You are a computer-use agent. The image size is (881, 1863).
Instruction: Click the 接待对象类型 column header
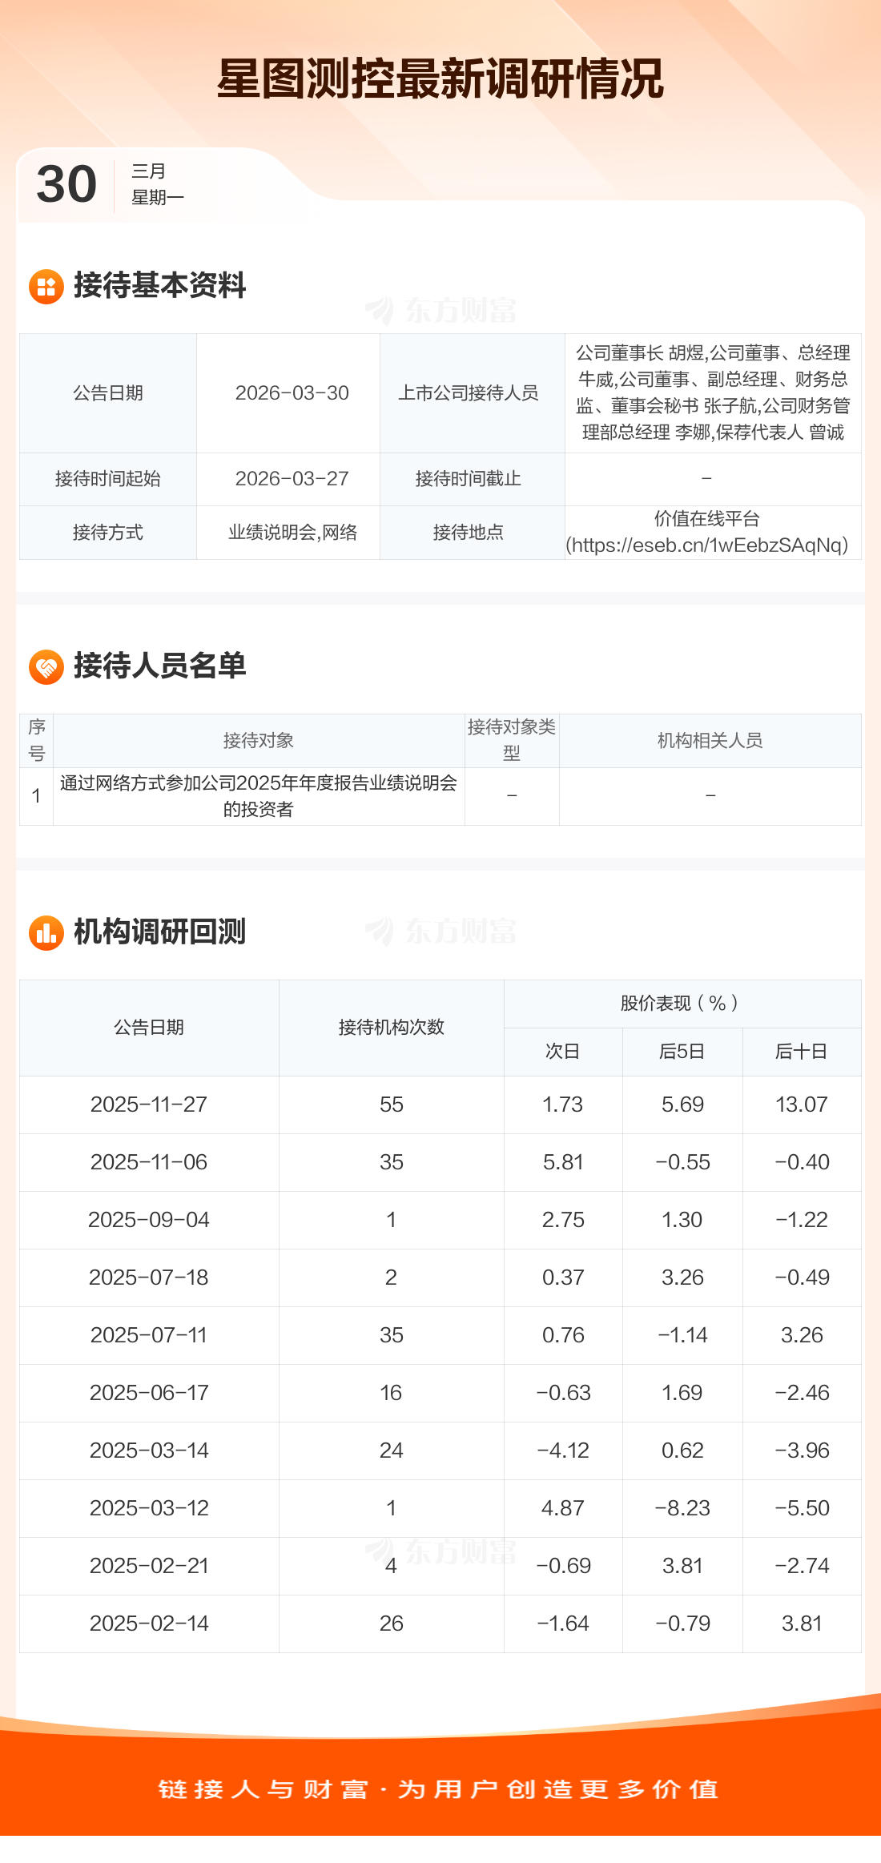(512, 741)
